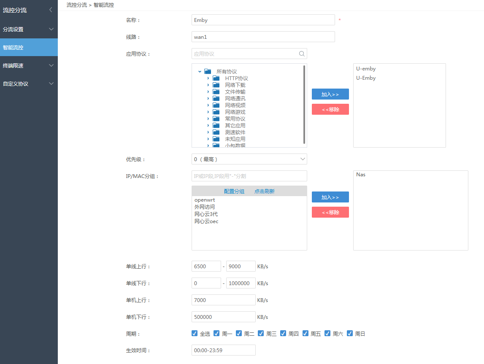Open the 优先级 dropdown
Screen dimensions: 484x364
[249, 159]
